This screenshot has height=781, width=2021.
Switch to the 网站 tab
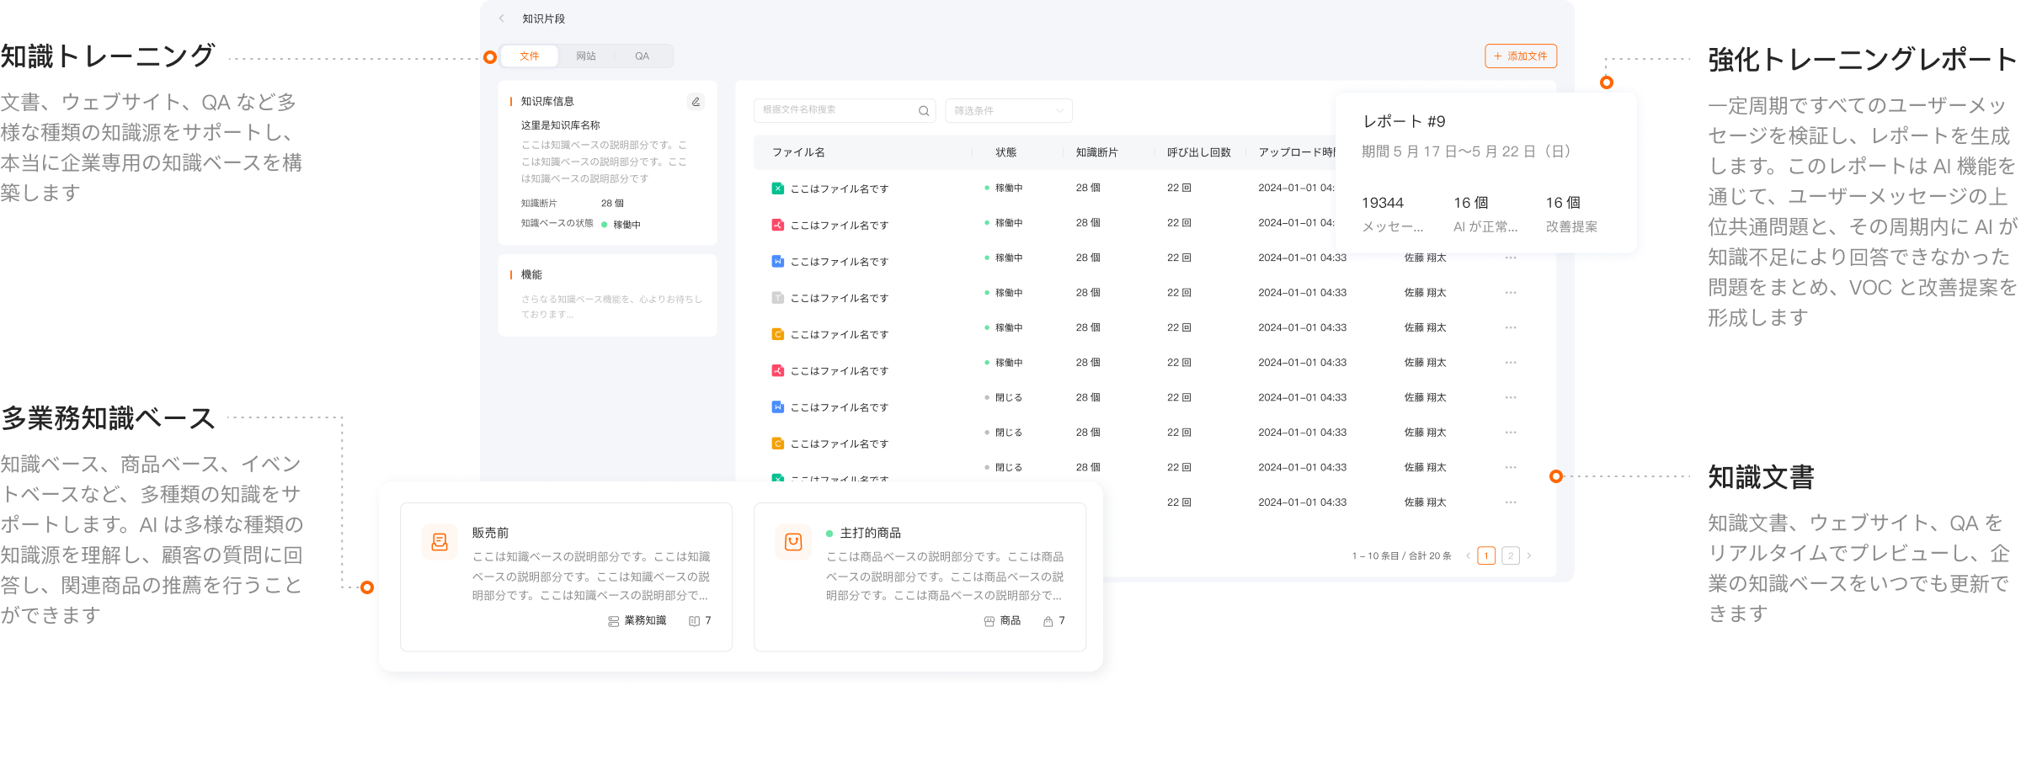(586, 56)
